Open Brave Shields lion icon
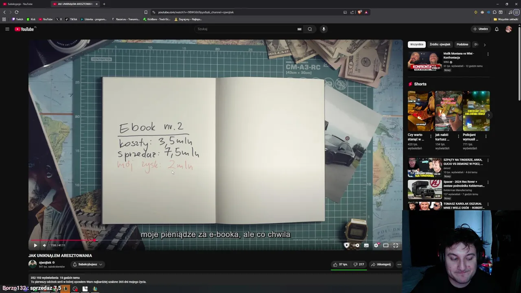521x293 pixels. click(359, 12)
